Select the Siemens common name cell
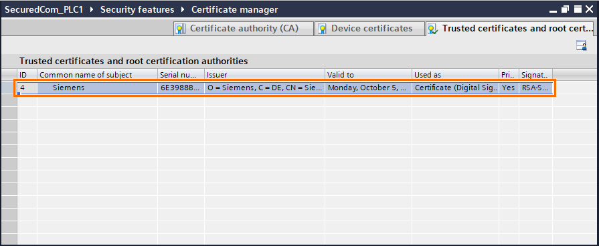 point(98,88)
